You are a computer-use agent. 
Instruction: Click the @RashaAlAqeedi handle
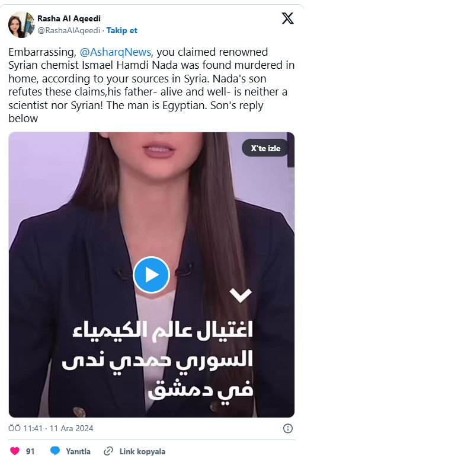click(x=69, y=31)
